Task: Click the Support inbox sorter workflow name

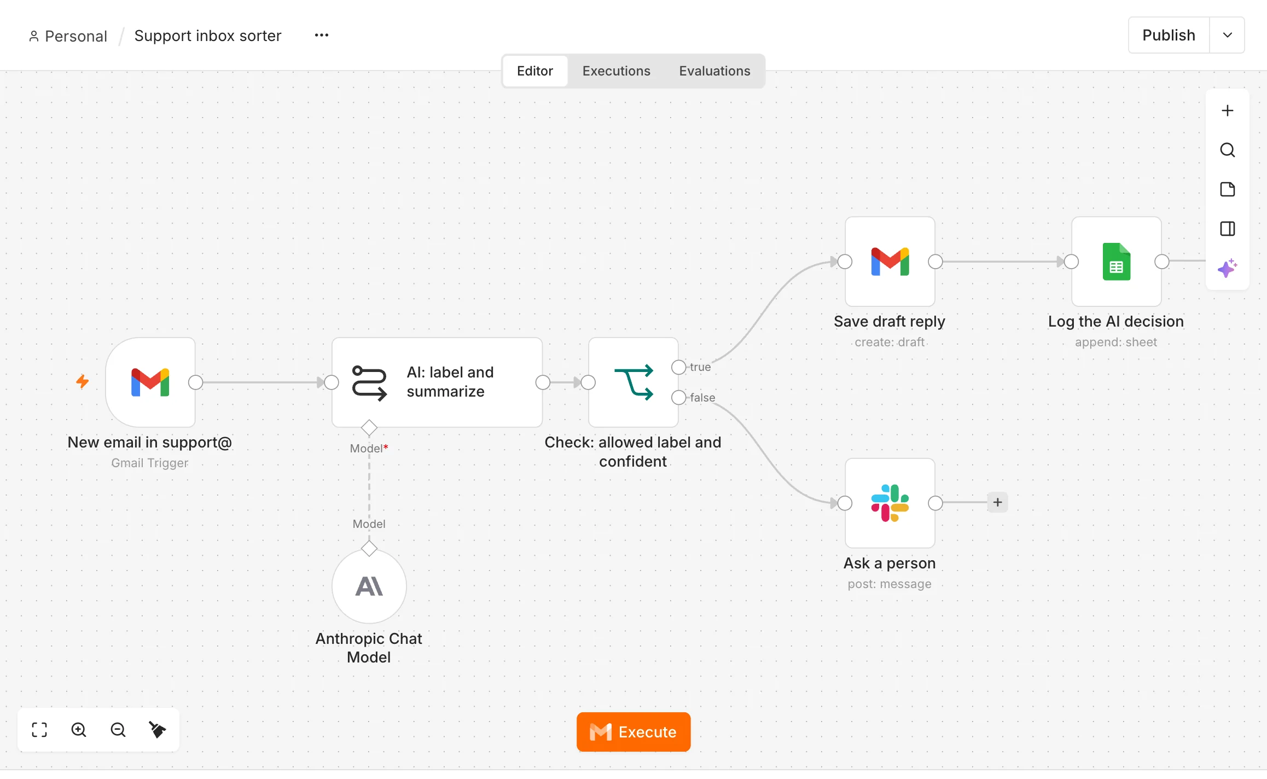Action: click(x=208, y=36)
